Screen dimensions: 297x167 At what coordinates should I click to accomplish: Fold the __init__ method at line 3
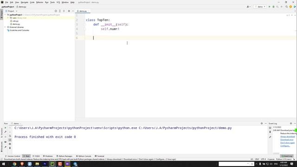coord(85,25)
